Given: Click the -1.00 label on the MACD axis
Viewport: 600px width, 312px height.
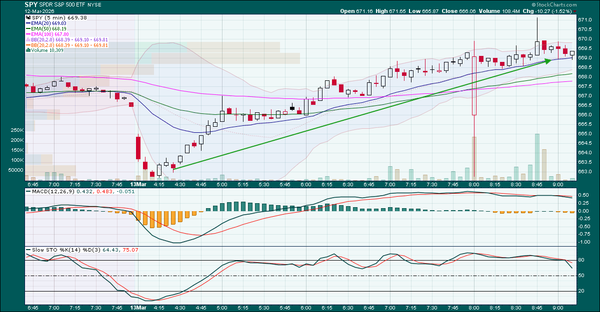Looking at the screenshot, I should [x=584, y=242].
